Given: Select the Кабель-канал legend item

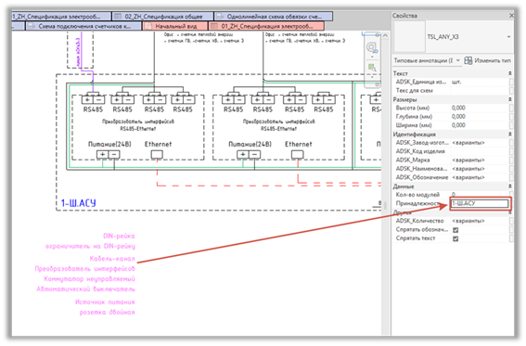Looking at the screenshot, I should [112, 259].
